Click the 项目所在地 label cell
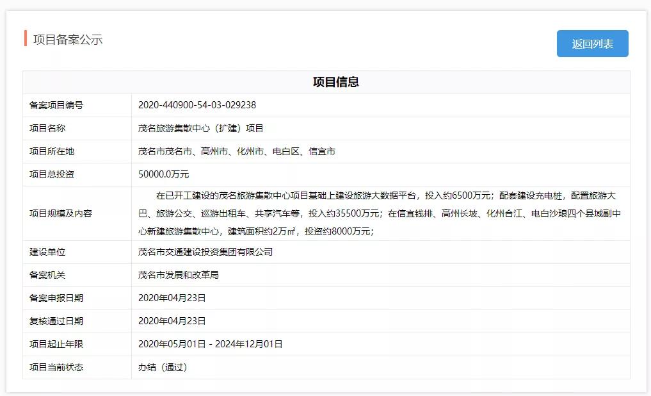The image size is (651, 396). pyautogui.click(x=77, y=151)
